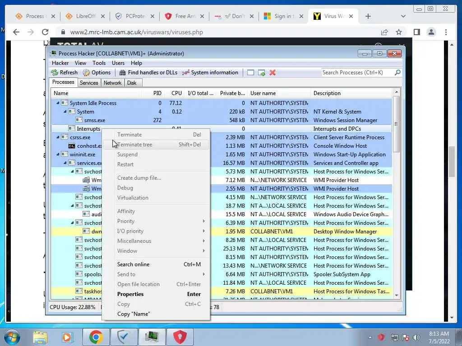Bookmark this page with star icon
Image resolution: width=462 pixels, height=346 pixels.
pos(399,32)
